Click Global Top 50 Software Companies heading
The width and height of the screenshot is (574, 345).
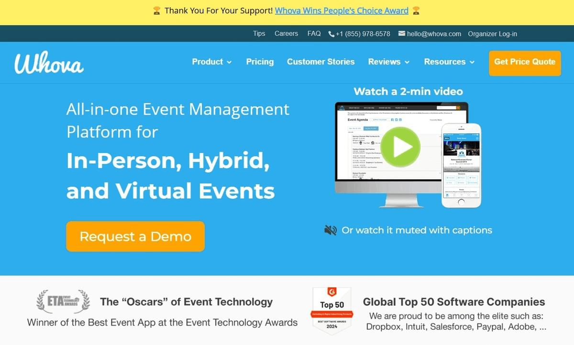pyautogui.click(x=454, y=302)
